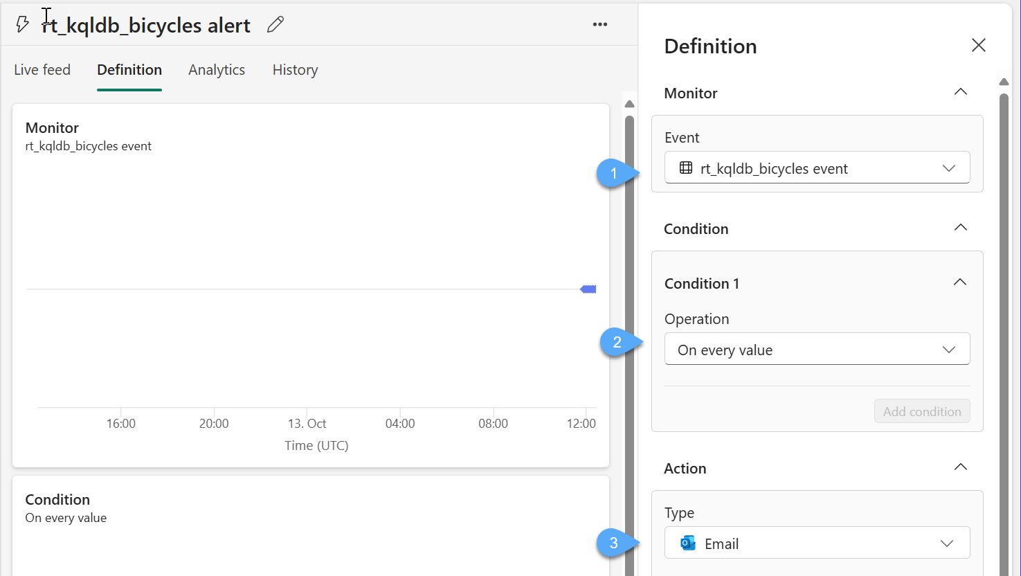Collapse the Monitor section

[x=960, y=92]
